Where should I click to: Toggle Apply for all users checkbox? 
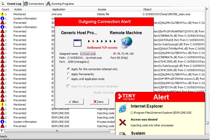point(68,86)
